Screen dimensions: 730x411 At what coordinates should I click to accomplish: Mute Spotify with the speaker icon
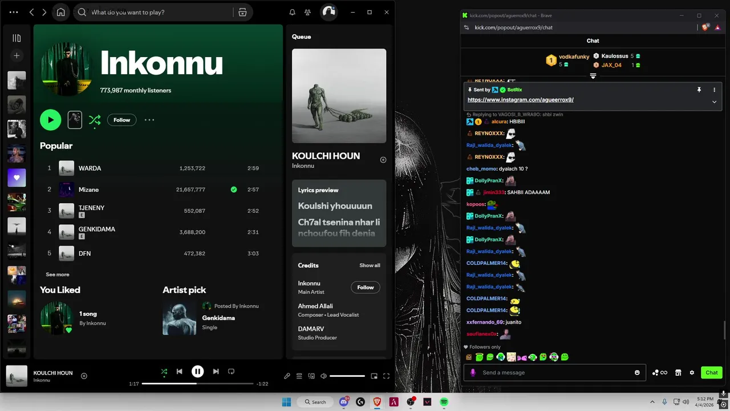click(x=323, y=376)
